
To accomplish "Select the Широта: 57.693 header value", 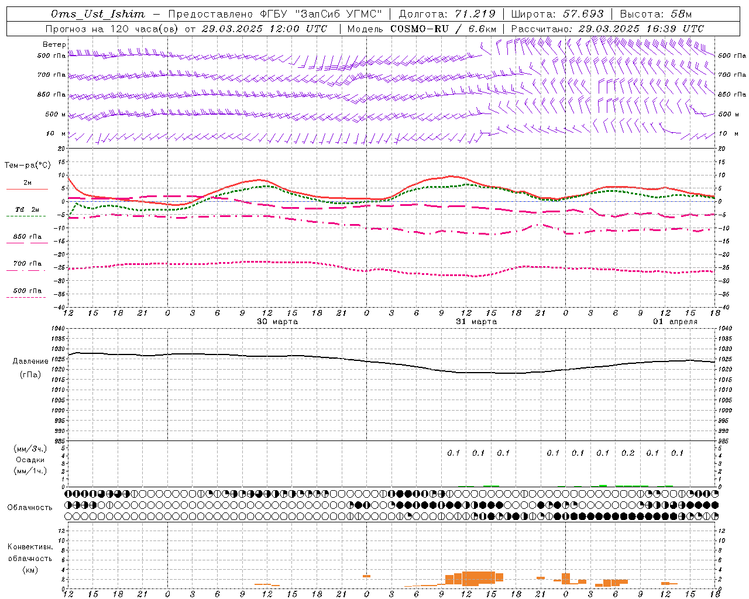I will click(x=557, y=14).
